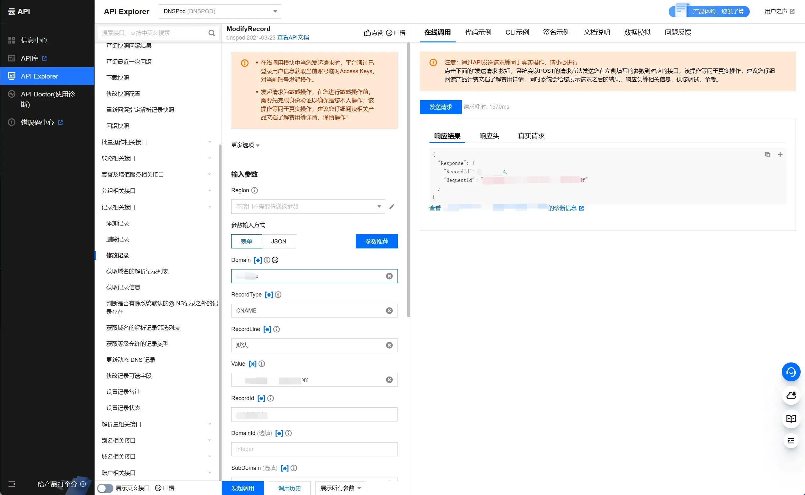Image resolution: width=805 pixels, height=495 pixels.
Task: Open 用户之声 link
Action: tap(779, 11)
